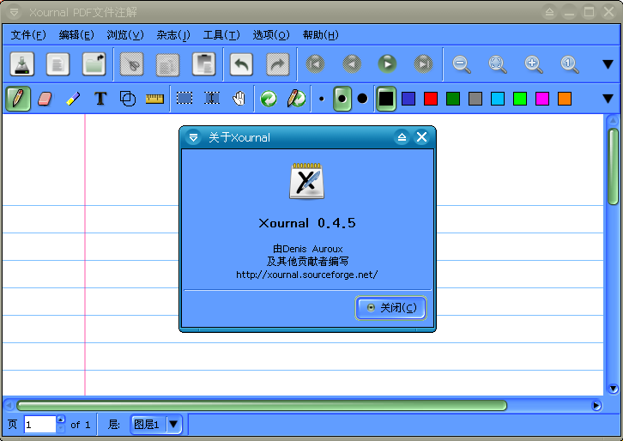
Task: Click the Zoom in magnifier icon
Action: tap(534, 64)
